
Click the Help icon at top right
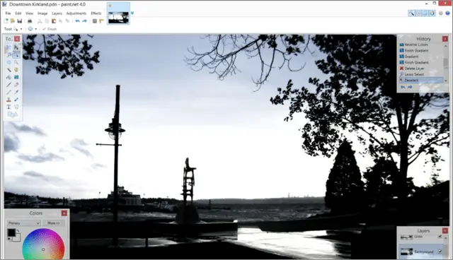[447, 13]
